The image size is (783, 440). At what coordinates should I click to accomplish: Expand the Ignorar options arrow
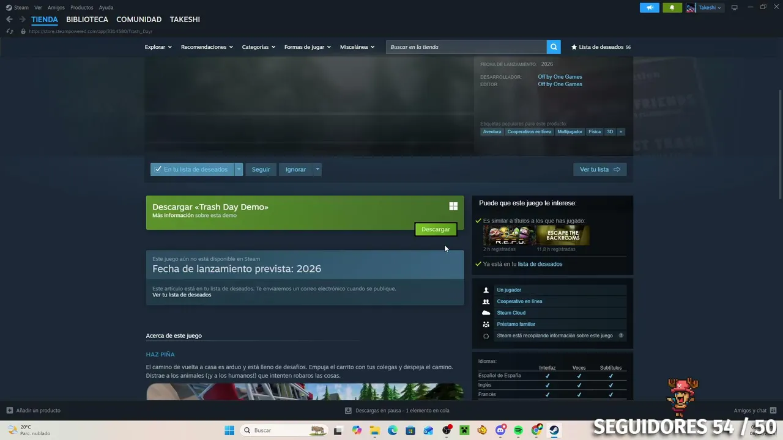pyautogui.click(x=317, y=169)
